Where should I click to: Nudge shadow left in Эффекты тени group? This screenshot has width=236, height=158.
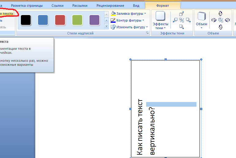[x=175, y=20]
